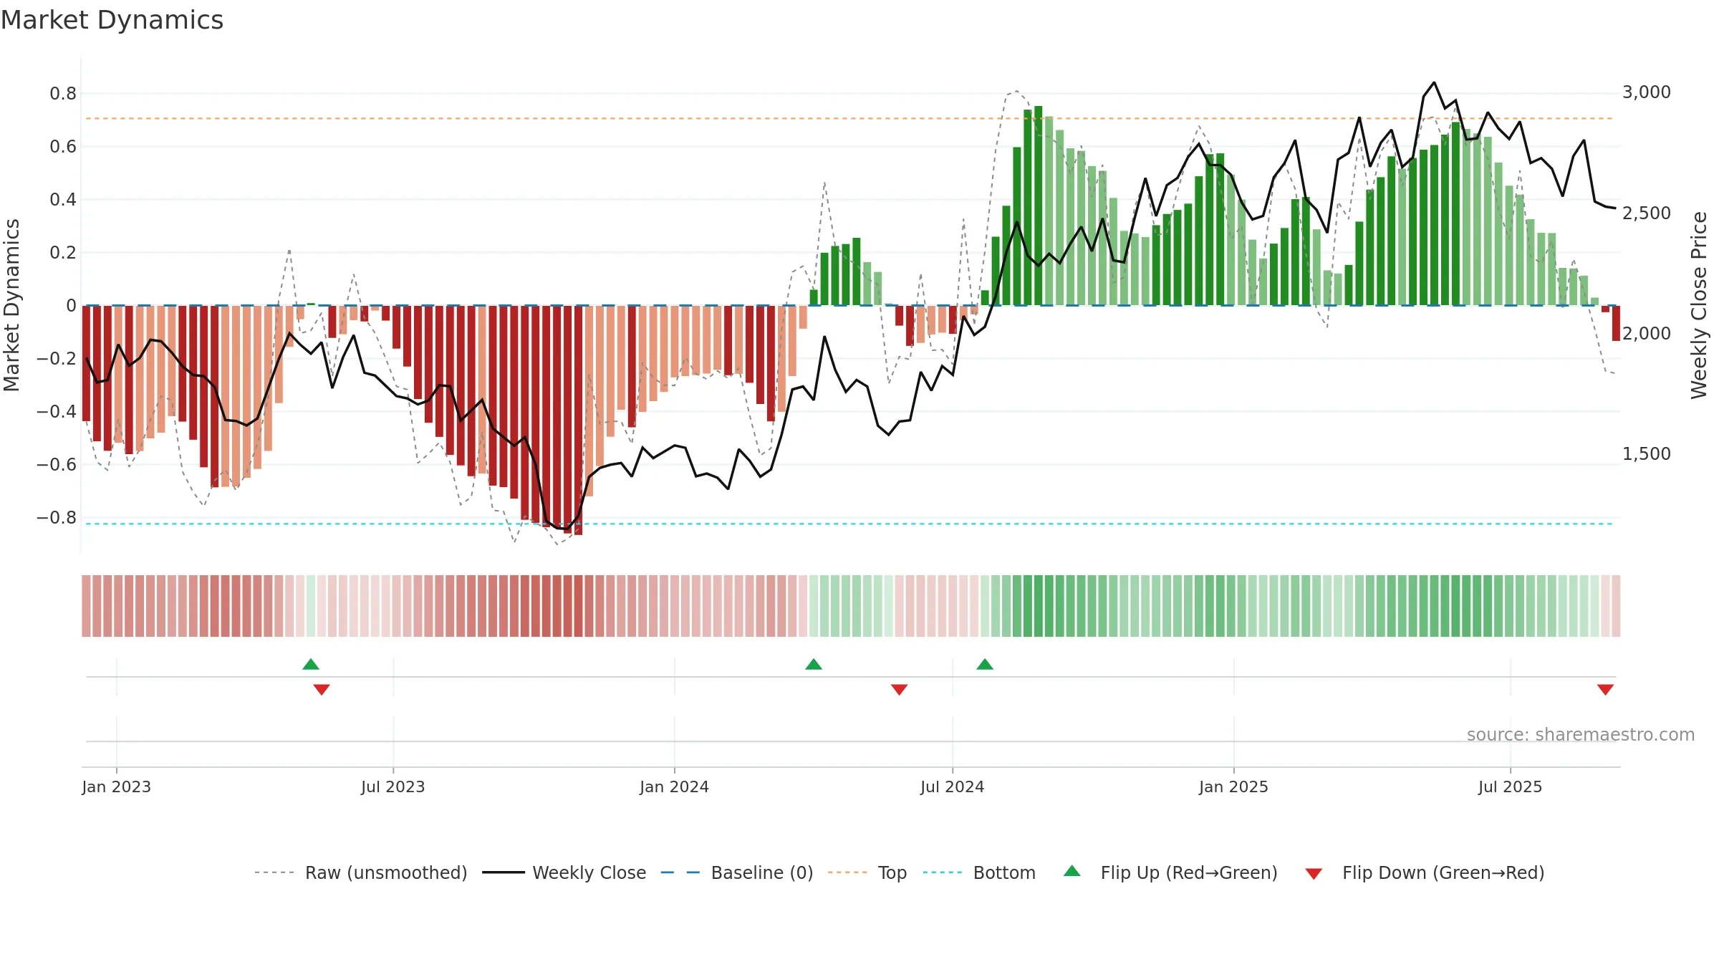Toggle the Weekly Close legend entry

pos(564,872)
